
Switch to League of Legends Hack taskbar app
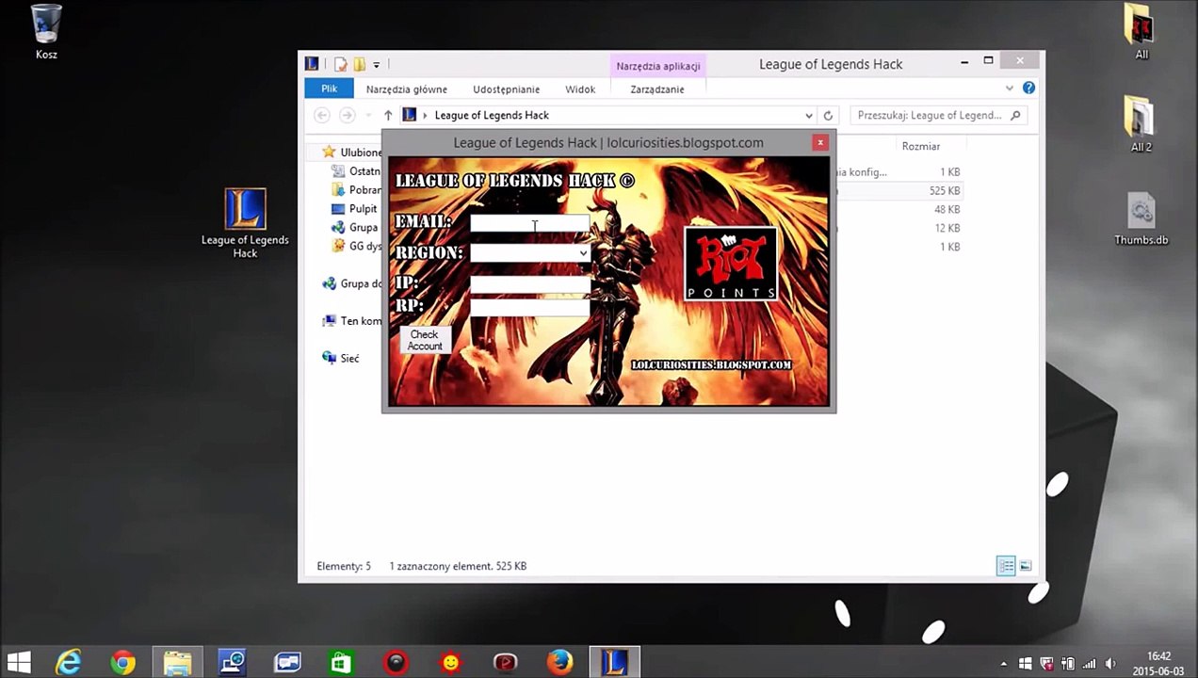point(614,663)
